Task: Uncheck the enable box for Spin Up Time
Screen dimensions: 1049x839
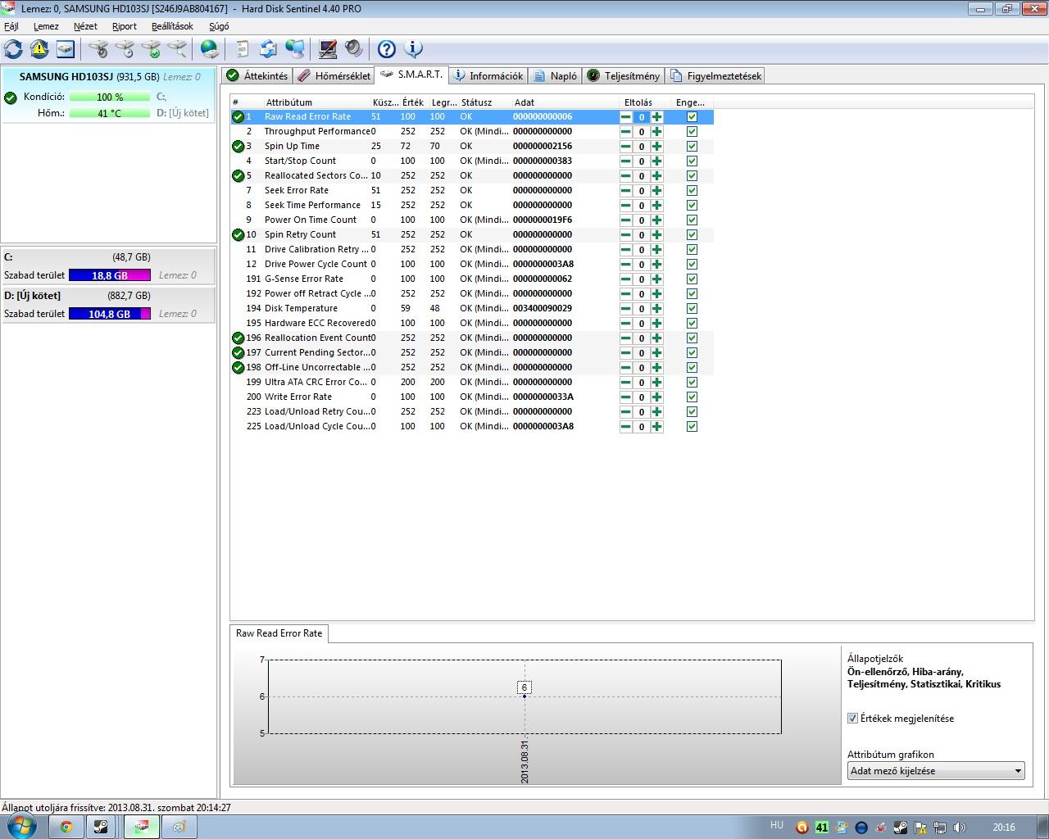Action: coord(692,147)
